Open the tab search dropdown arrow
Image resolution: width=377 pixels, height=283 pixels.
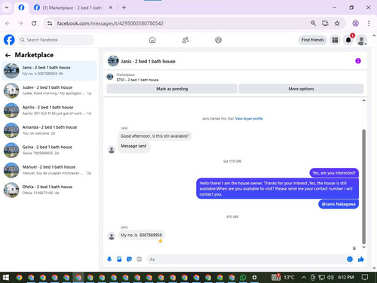7,8
